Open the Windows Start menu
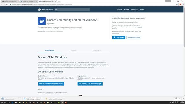This screenshot has height=104, width=185. [2, 103]
